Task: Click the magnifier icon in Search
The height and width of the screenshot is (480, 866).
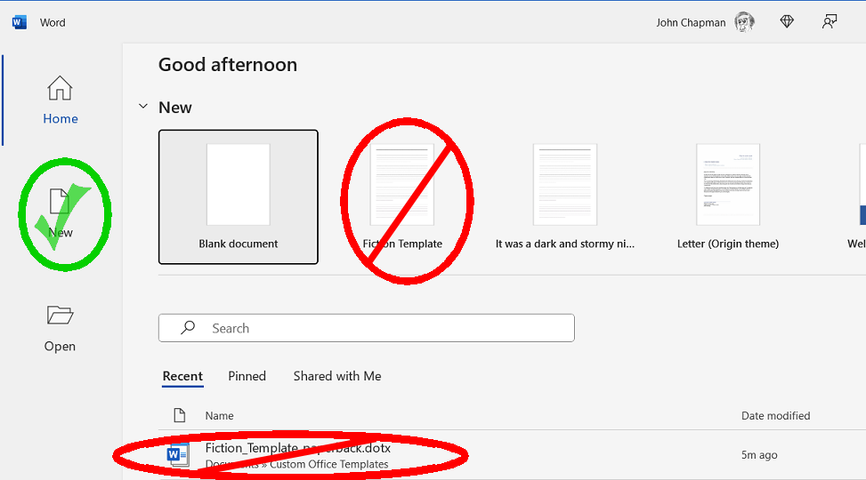Action: point(188,328)
